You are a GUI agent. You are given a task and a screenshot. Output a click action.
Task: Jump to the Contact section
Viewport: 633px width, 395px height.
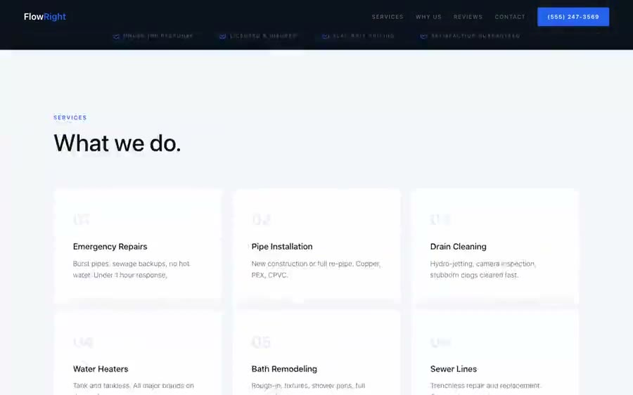(x=510, y=17)
